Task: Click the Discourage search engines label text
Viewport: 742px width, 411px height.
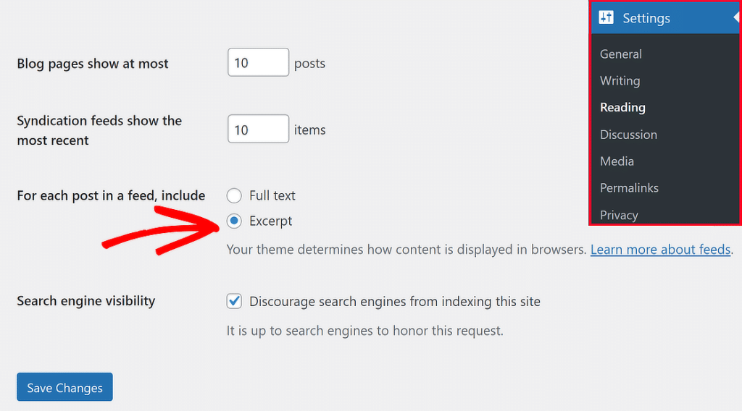Action: point(395,301)
